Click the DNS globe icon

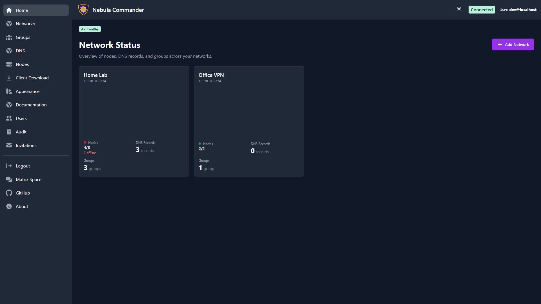9,51
